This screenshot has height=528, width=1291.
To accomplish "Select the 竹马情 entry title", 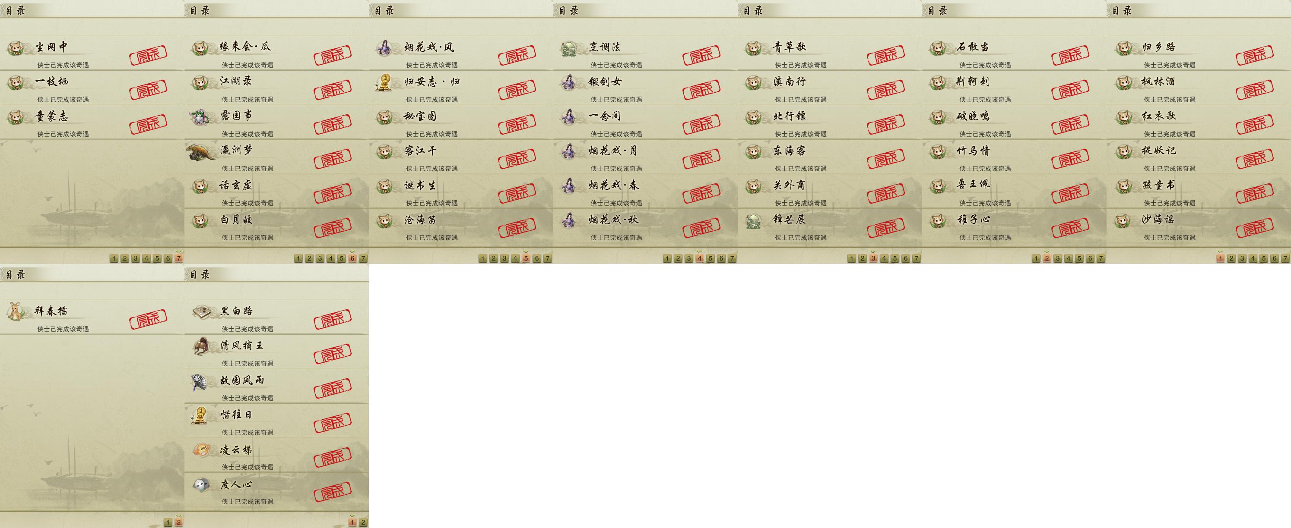I will [x=973, y=151].
